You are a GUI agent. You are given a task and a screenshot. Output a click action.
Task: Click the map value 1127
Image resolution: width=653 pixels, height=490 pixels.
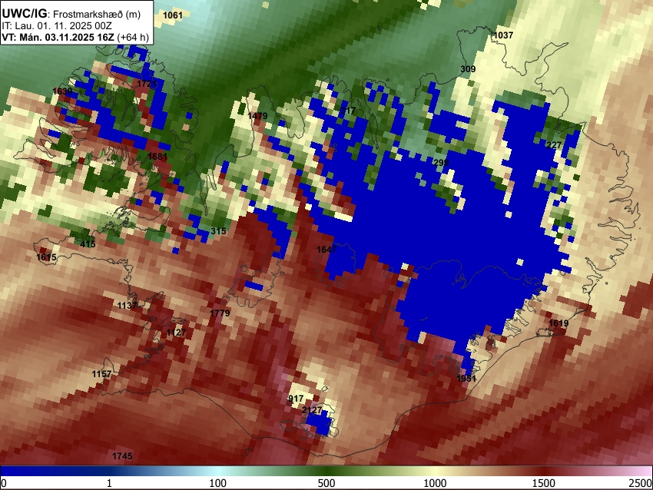[x=176, y=333]
